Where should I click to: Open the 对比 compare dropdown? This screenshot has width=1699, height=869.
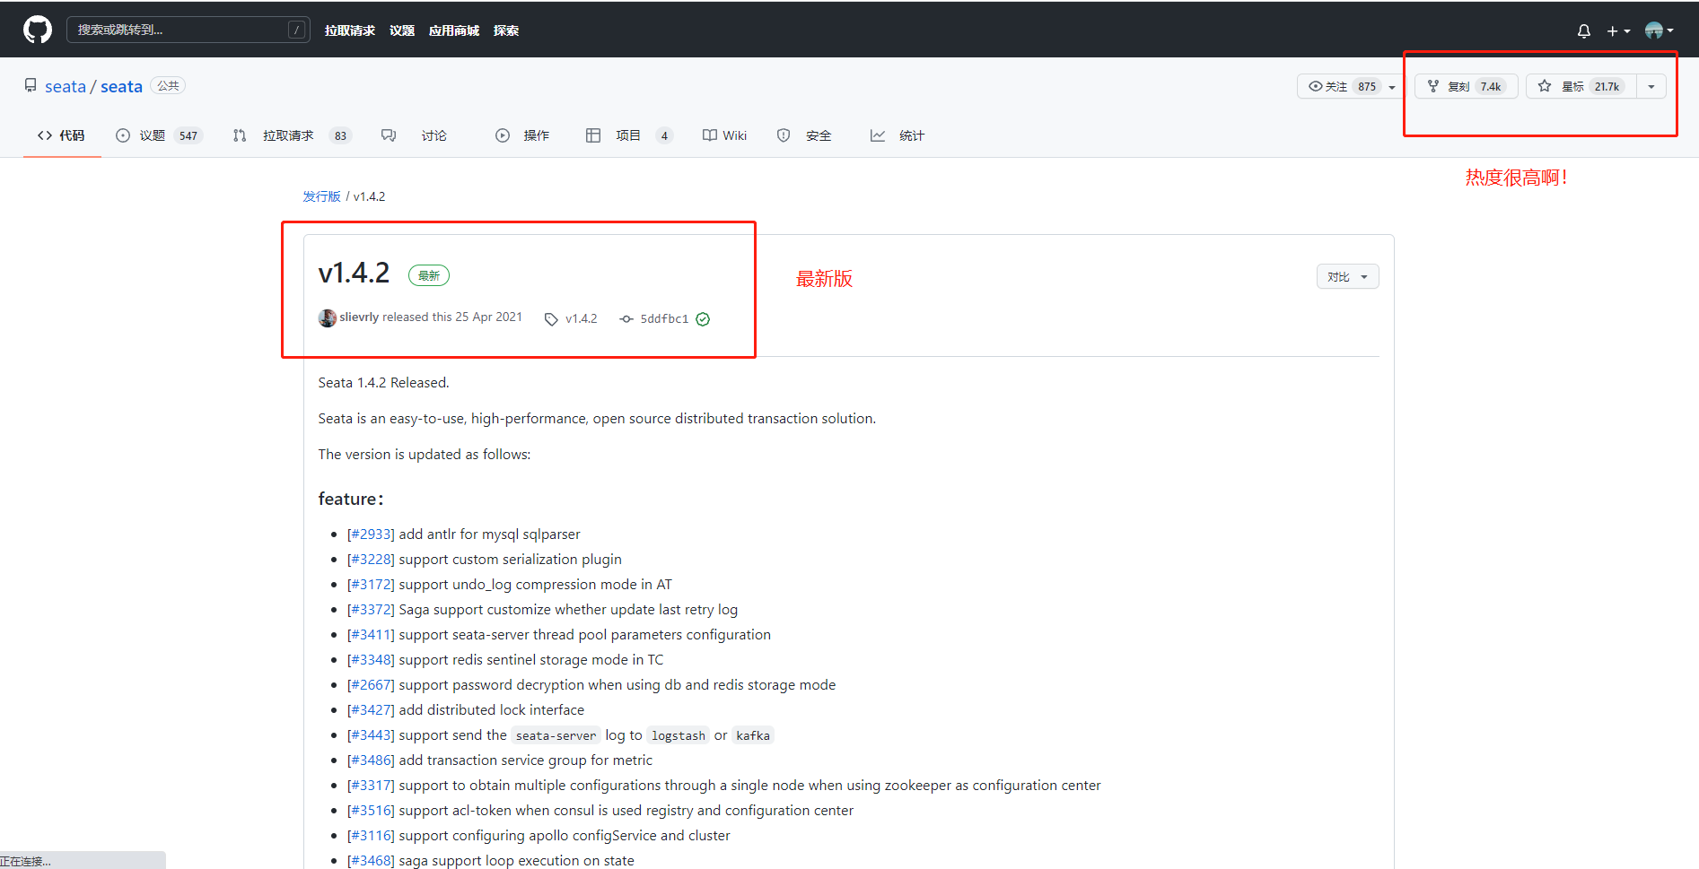(x=1347, y=276)
